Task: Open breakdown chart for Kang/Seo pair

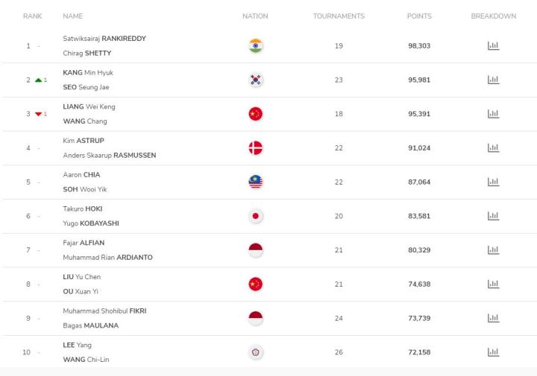Action: 493,80
